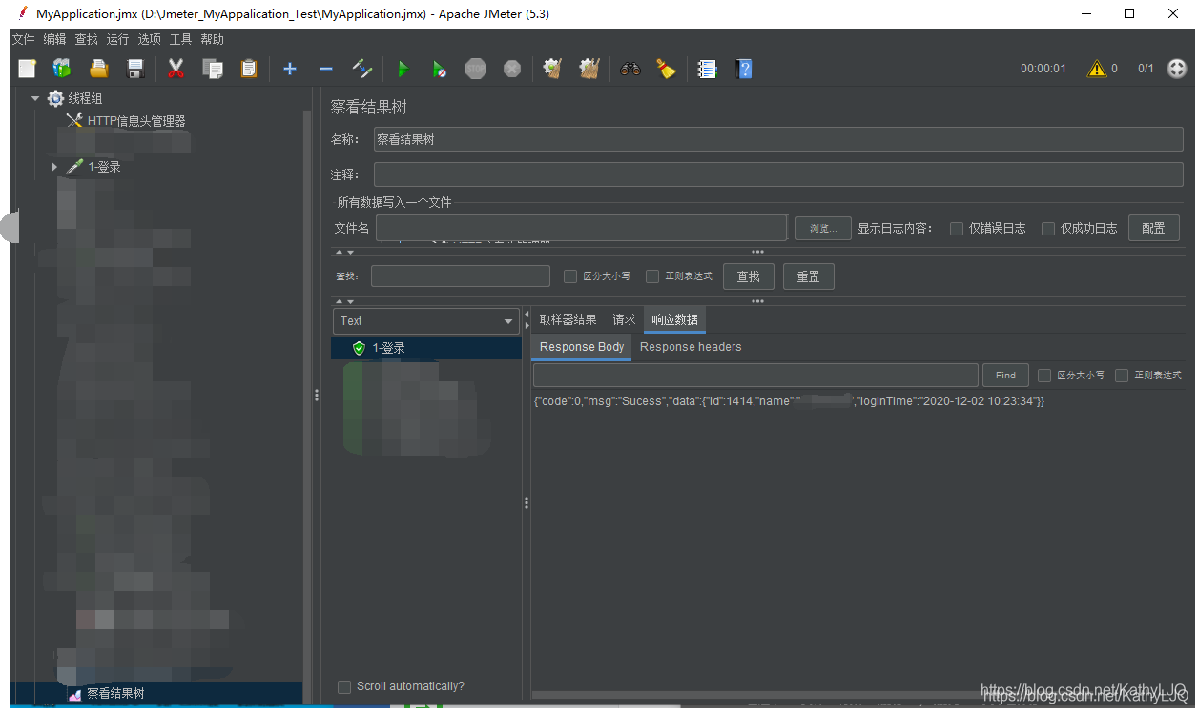Open the 编辑 menu

pos(54,39)
